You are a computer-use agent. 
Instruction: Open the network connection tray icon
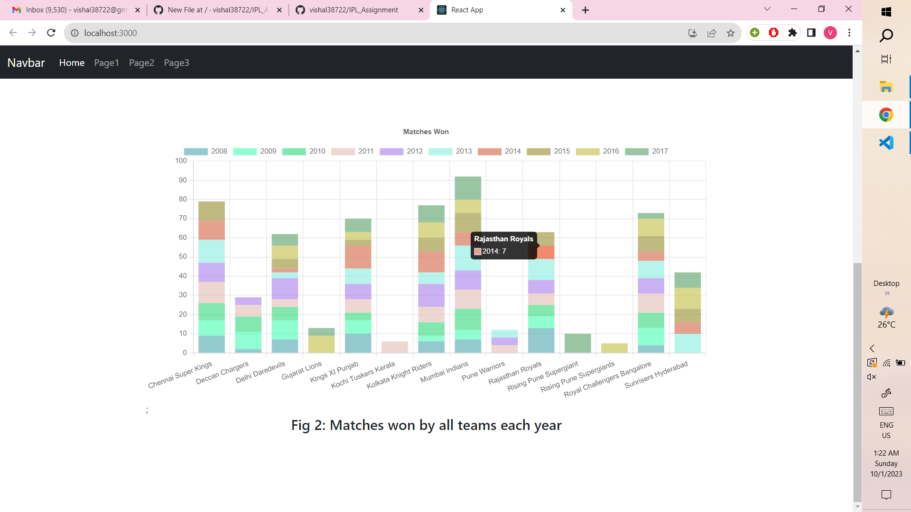tap(886, 363)
